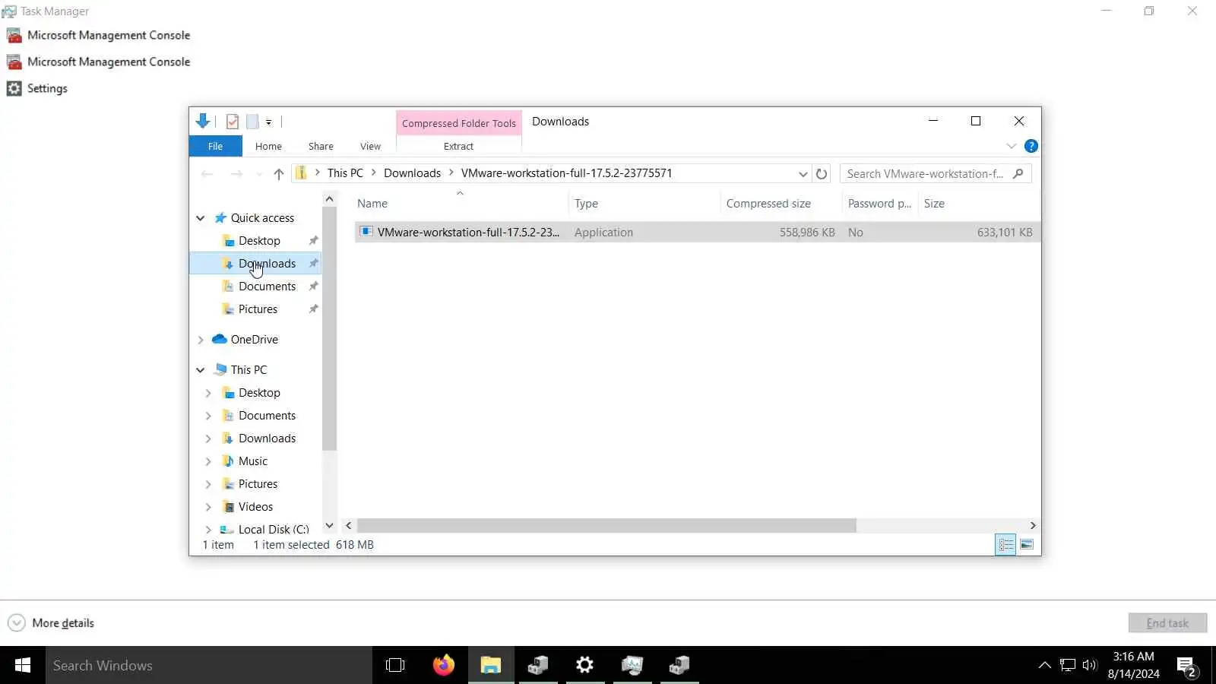Collapse the This PC tree node
This screenshot has width=1216, height=684.
[201, 370]
